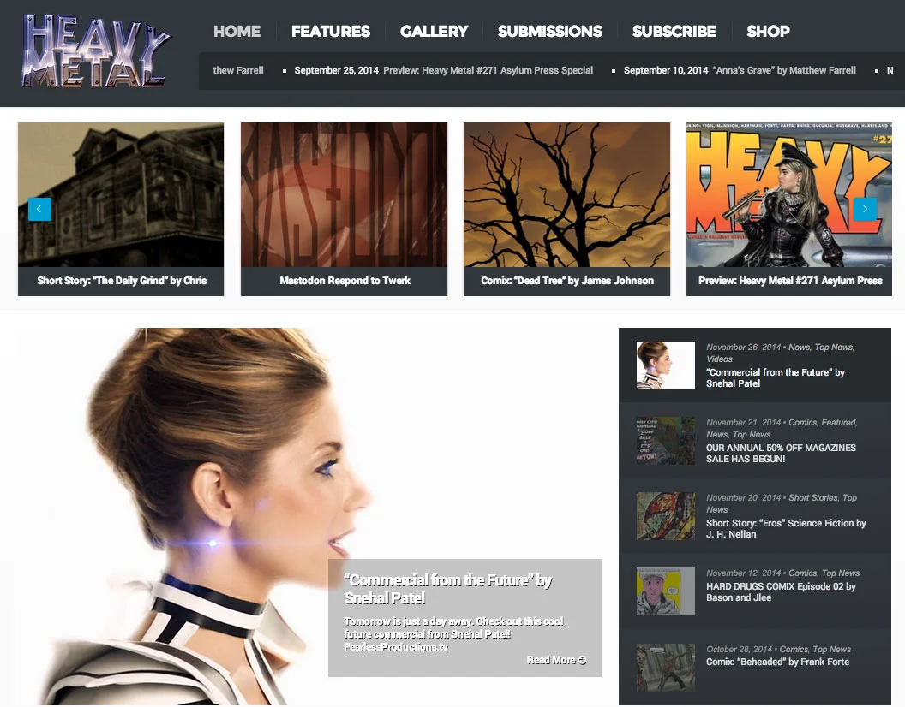Click date September 10, 2014 in ticker
905x707 pixels.
tap(666, 70)
